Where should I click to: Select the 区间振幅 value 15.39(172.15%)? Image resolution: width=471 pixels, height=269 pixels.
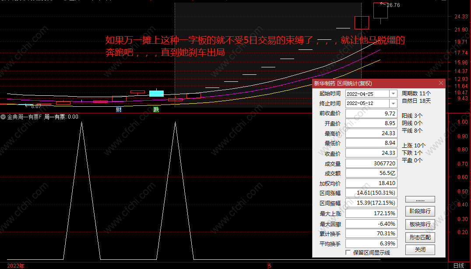click(x=371, y=203)
